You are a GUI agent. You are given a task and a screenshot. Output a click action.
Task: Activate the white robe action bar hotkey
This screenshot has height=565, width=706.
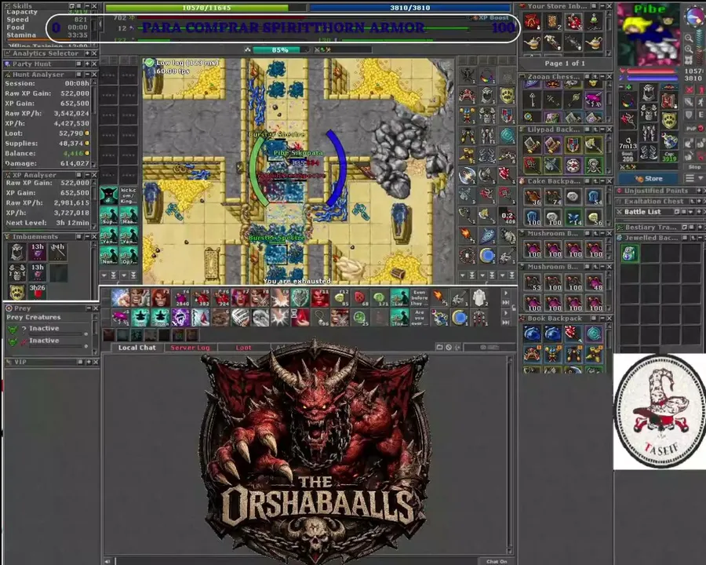pos(479,298)
